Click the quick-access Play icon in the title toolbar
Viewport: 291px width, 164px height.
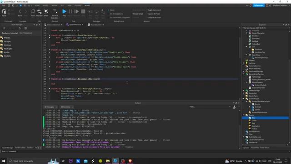pyautogui.click(x=20, y=5)
